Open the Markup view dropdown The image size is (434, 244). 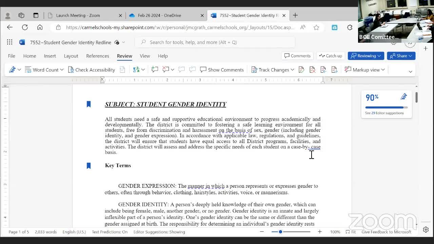(365, 69)
